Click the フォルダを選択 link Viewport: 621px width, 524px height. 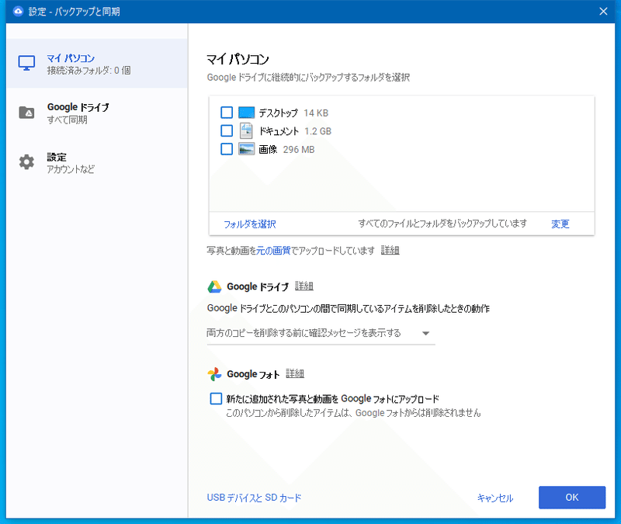point(250,224)
